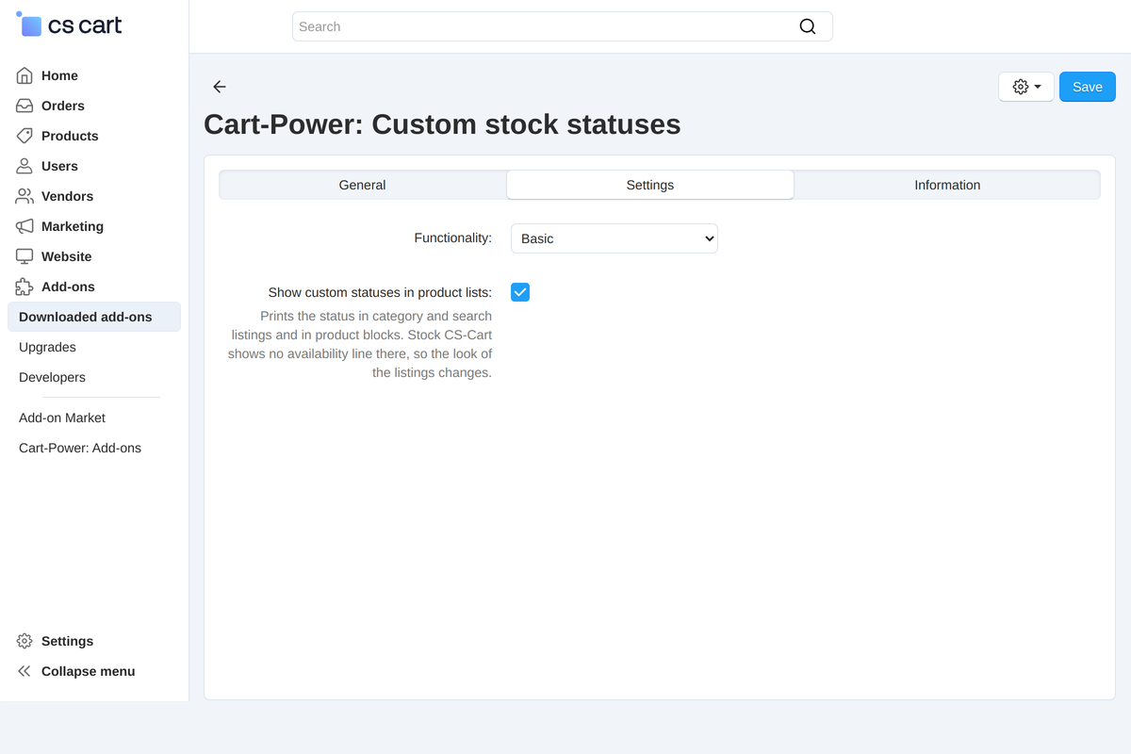1131x754 pixels.
Task: Open Add-ons in the sidebar menu
Action: (68, 287)
